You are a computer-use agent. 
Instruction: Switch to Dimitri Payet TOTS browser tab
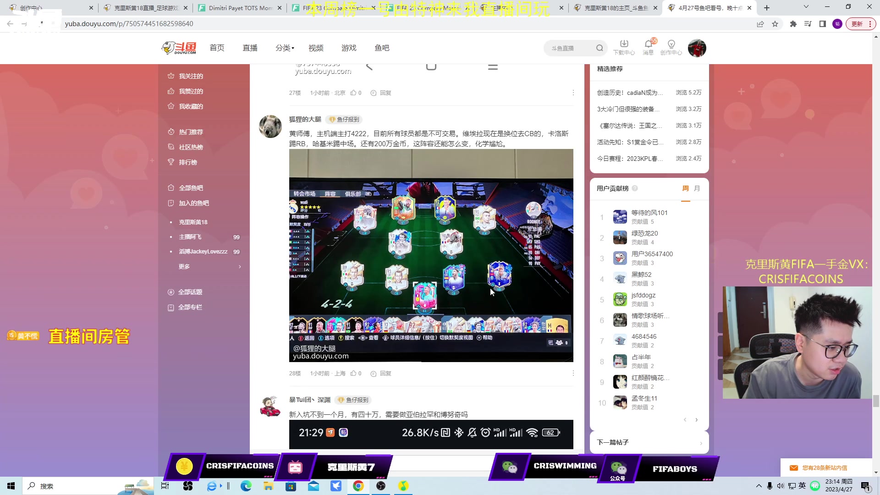[240, 8]
